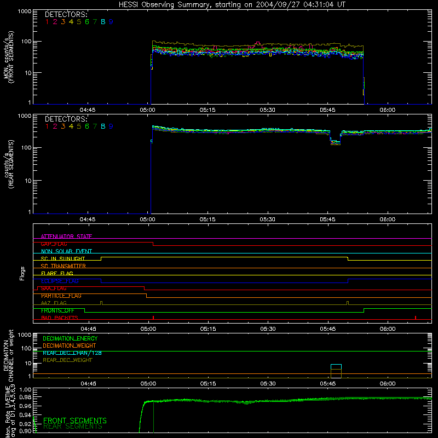Screen dimensions: 438x438
Task: Click the counts/s (REAR SEGMENTS) axis title
Action: click(x=9, y=164)
